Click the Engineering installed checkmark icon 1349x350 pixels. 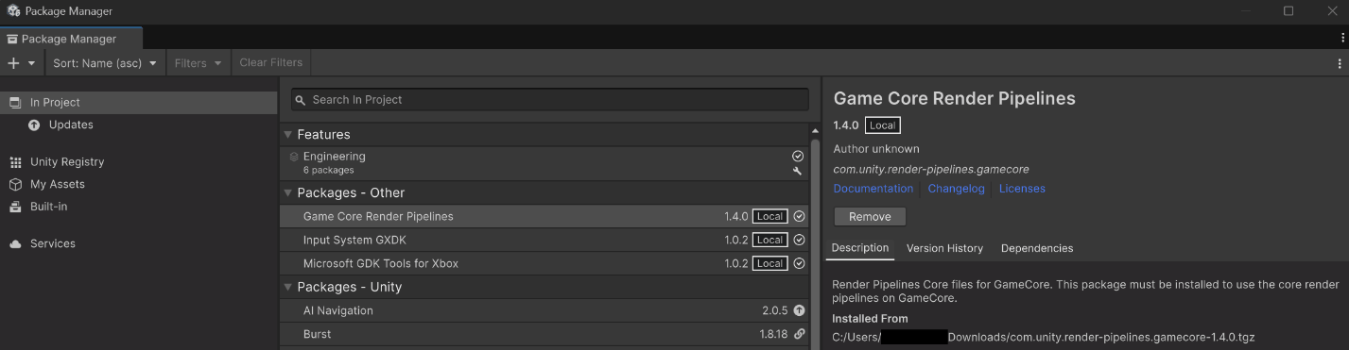[798, 156]
